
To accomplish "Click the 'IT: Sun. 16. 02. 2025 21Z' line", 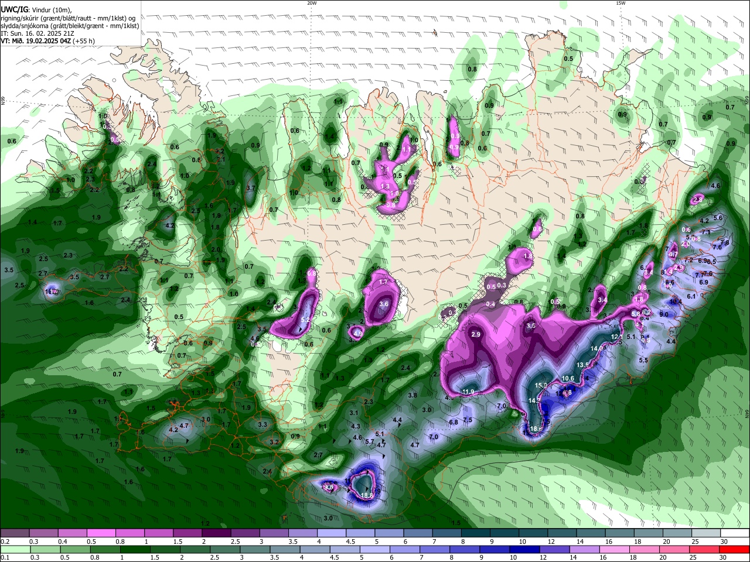I will point(37,33).
